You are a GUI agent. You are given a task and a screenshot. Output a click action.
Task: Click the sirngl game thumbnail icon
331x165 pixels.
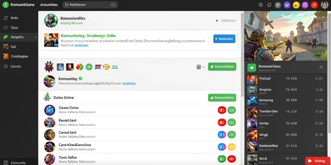coord(252,135)
